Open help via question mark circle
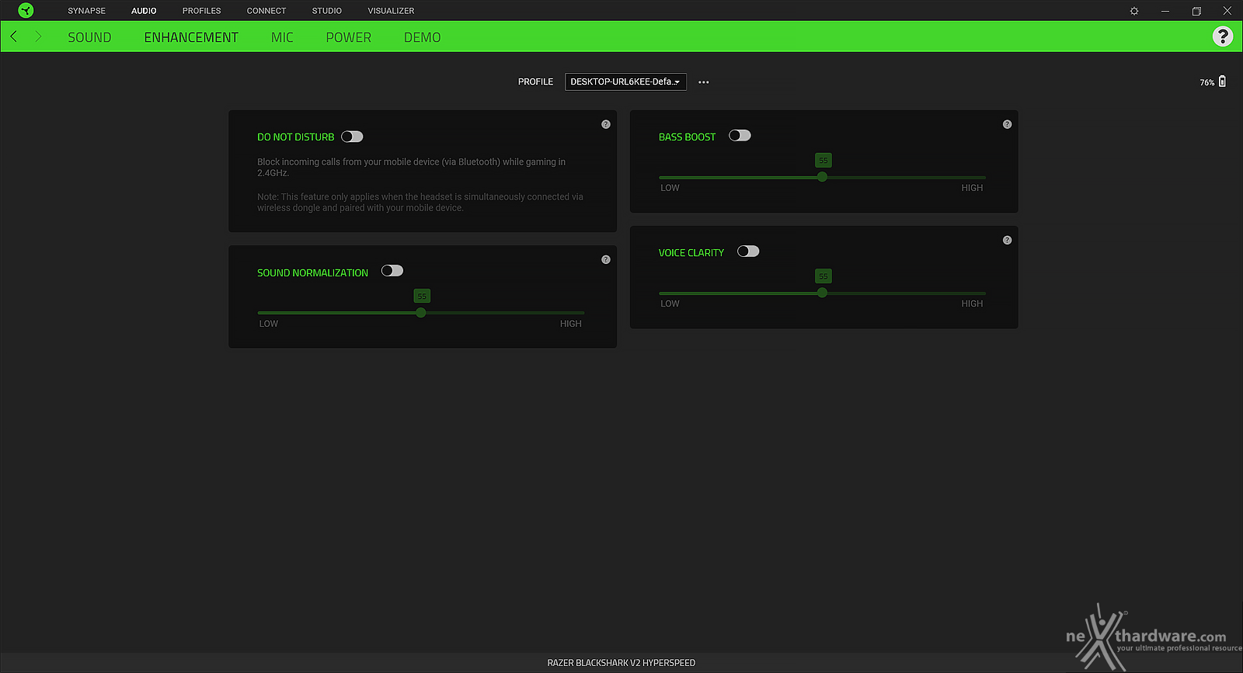 (x=1222, y=36)
